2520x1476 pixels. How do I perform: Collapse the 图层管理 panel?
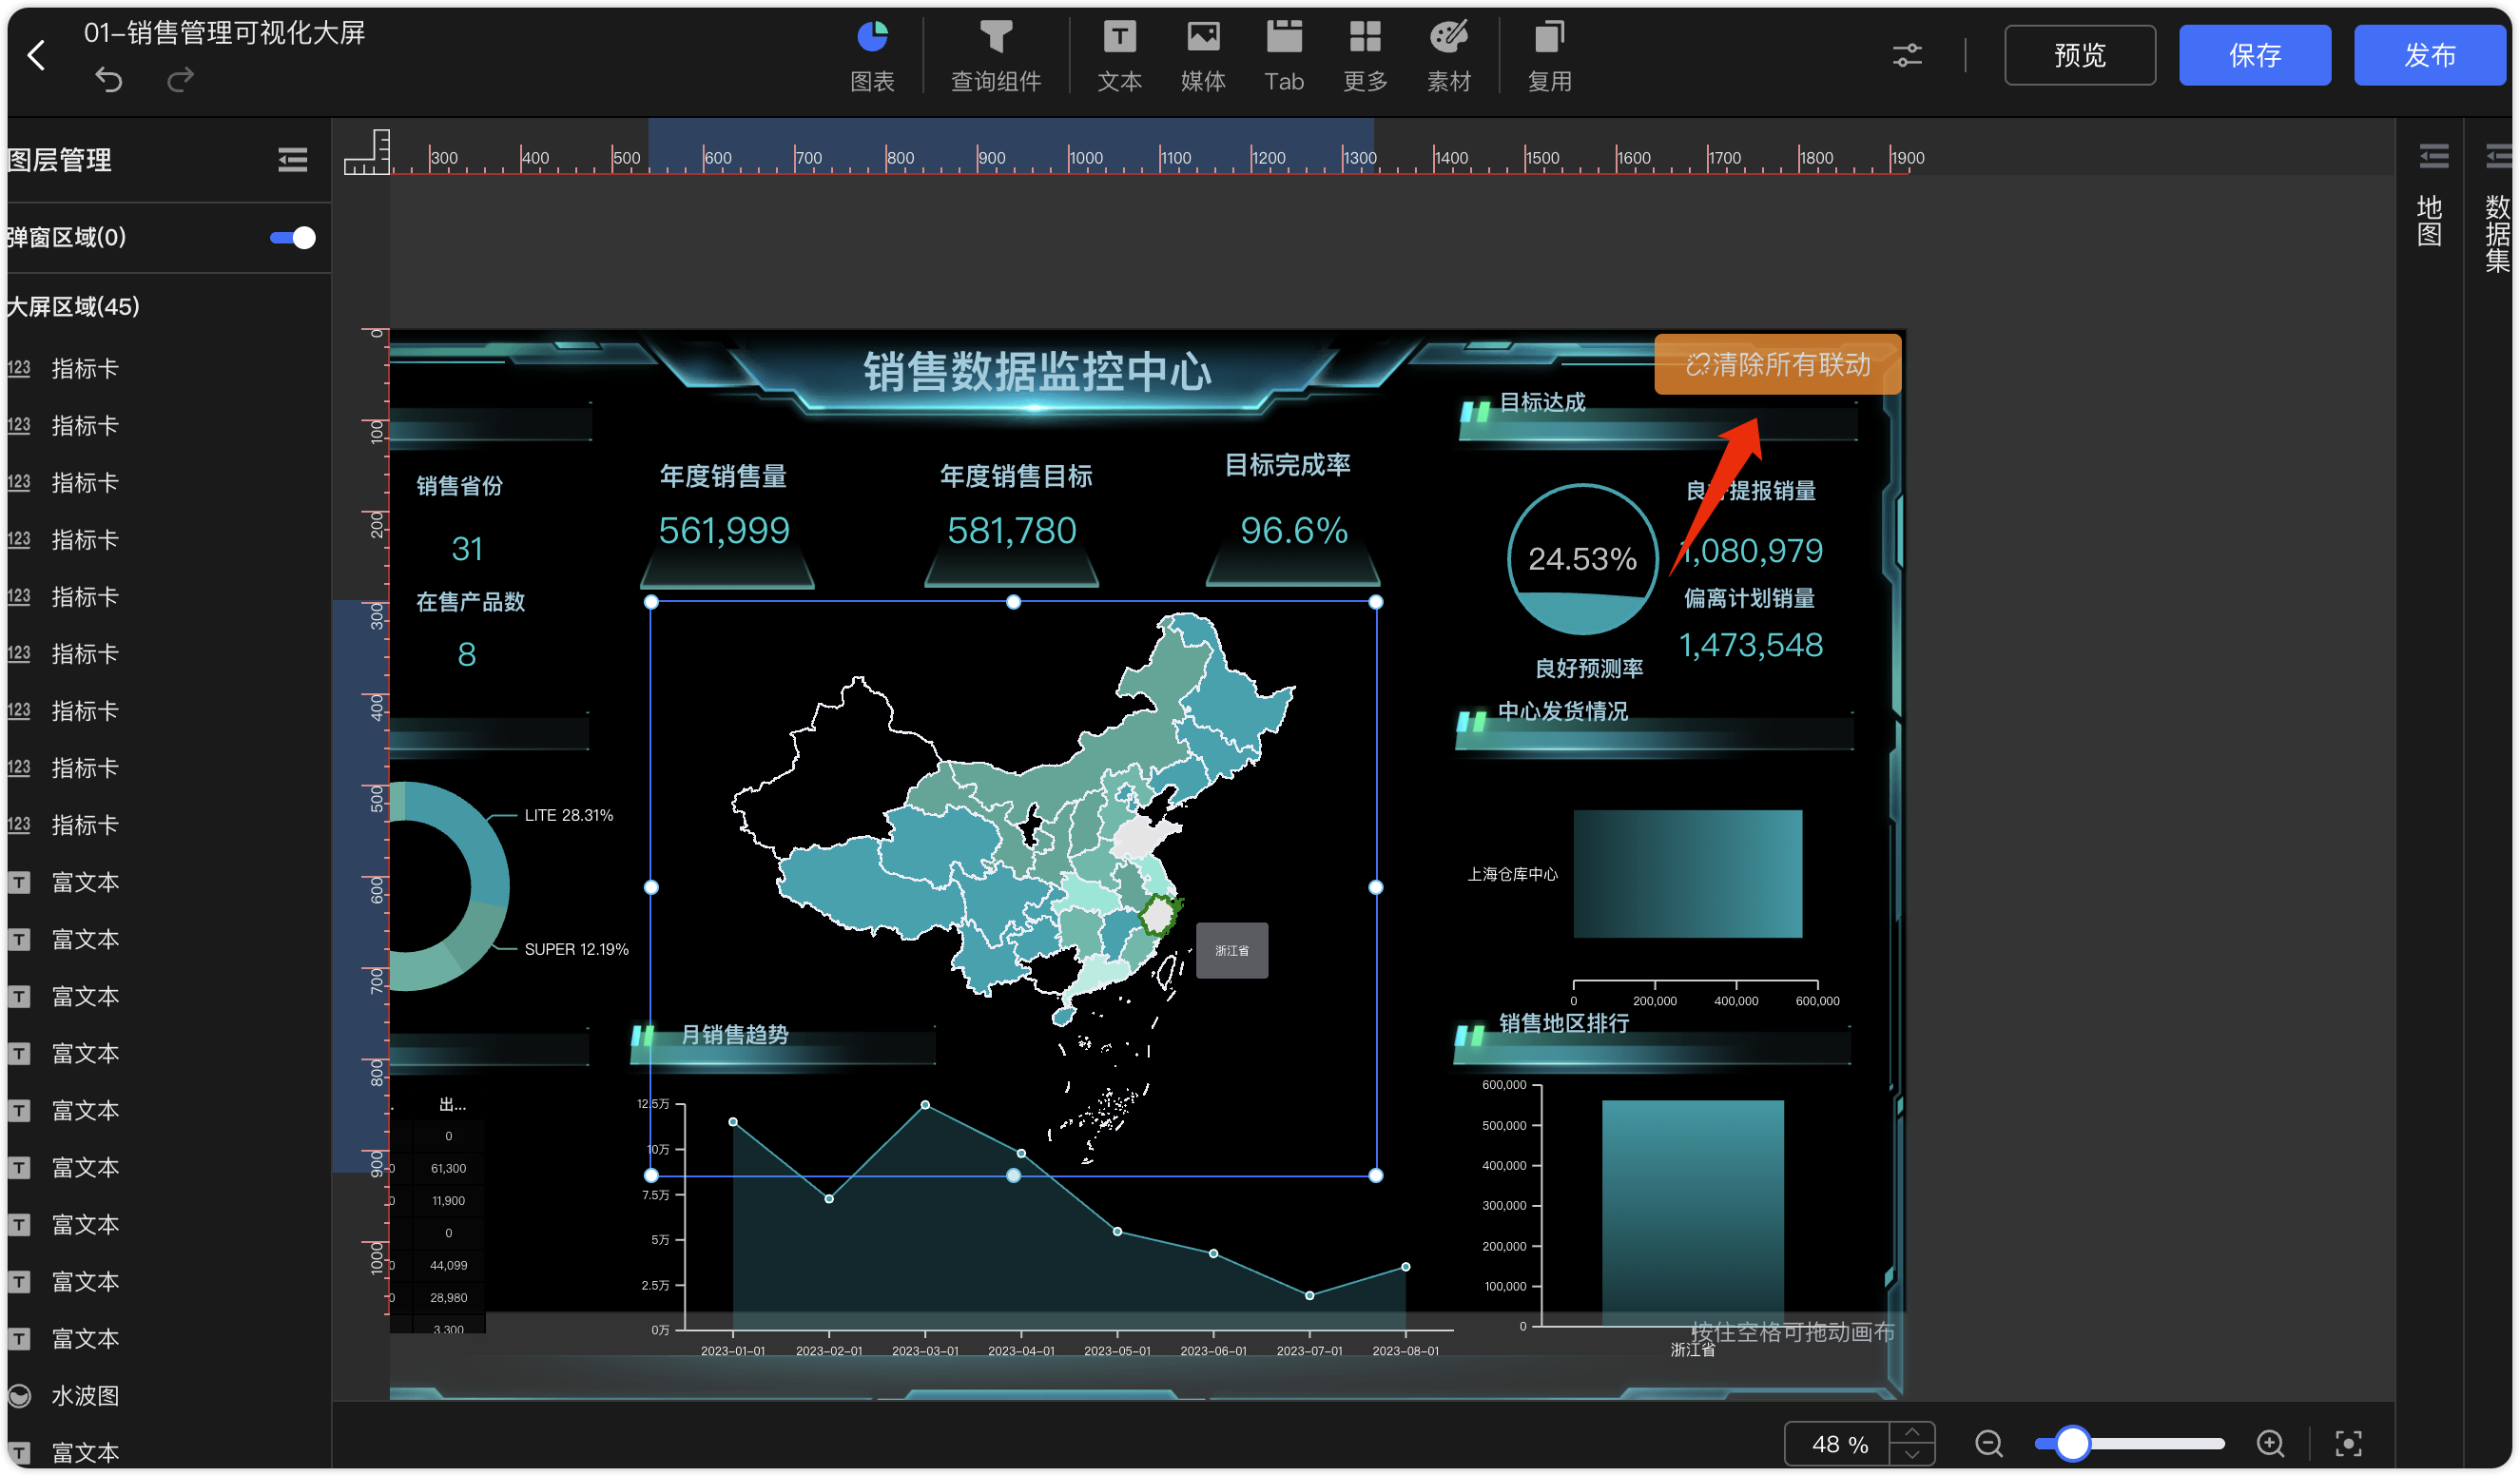(292, 160)
